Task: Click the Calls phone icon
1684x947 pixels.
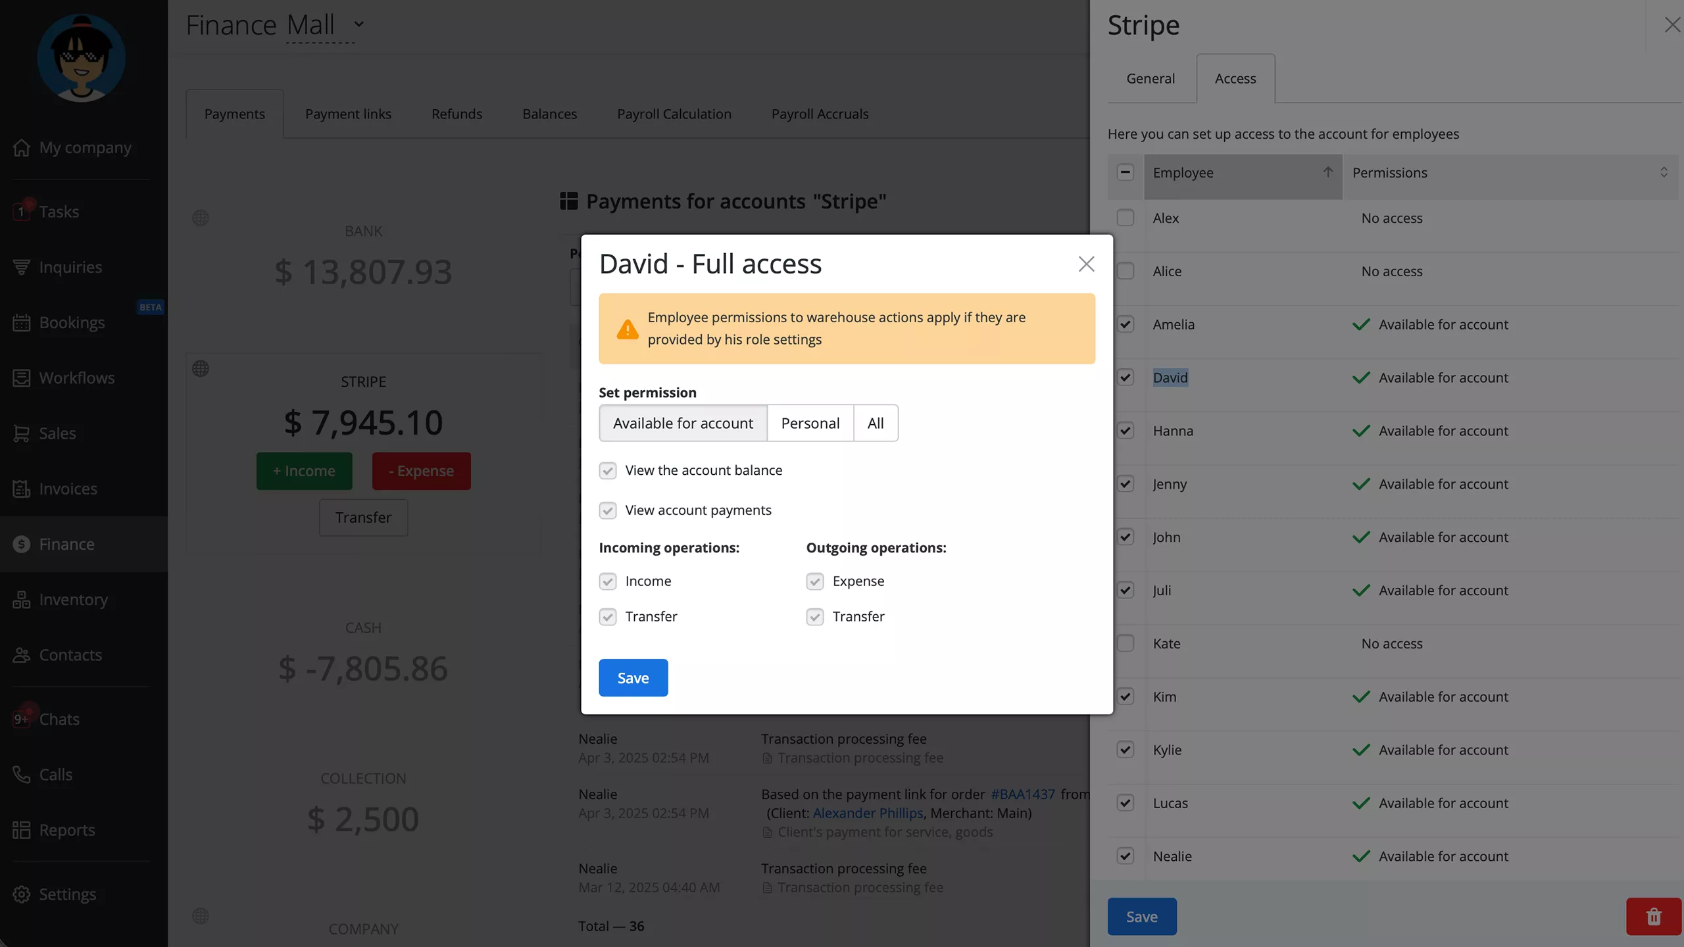Action: click(21, 775)
